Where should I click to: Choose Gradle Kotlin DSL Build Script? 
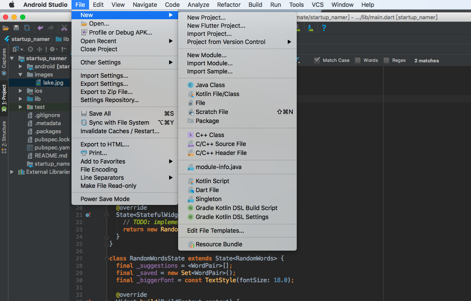click(x=237, y=208)
